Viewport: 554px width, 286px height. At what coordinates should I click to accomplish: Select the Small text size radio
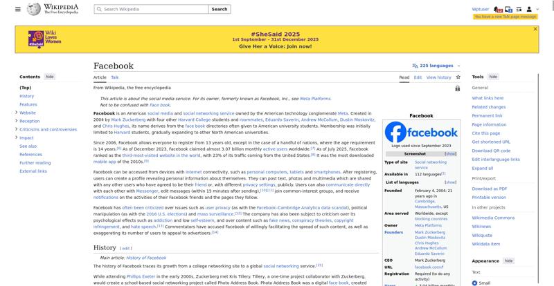475,283
